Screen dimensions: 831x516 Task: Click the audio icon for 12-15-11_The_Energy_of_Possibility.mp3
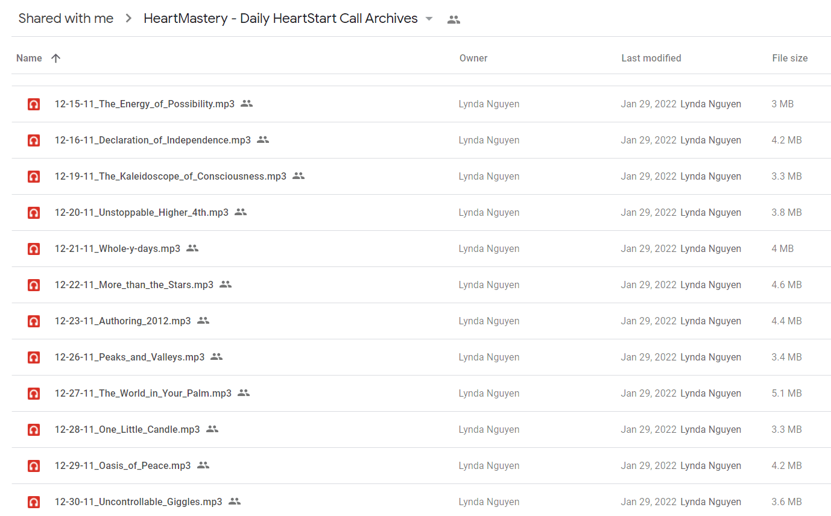(34, 104)
